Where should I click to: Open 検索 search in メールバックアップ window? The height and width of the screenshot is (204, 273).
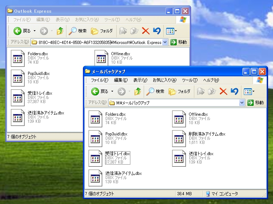(x=155, y=91)
